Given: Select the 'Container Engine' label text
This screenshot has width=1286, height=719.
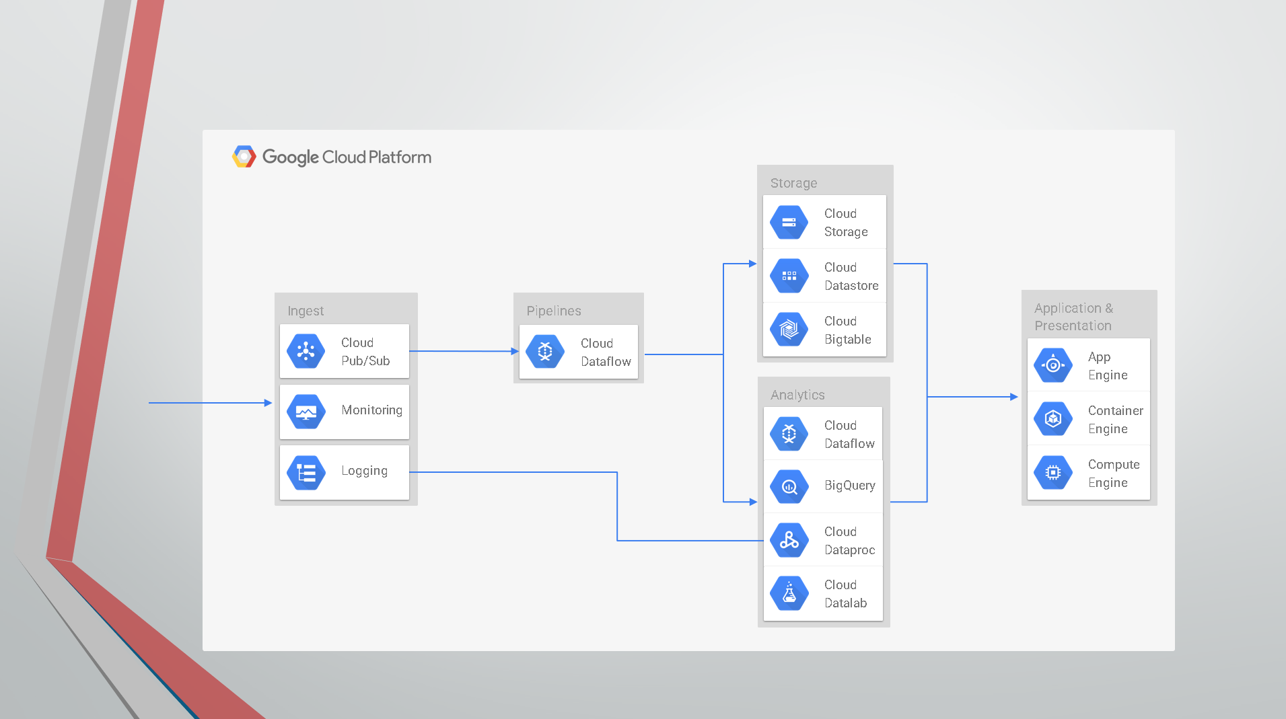Looking at the screenshot, I should point(1115,420).
